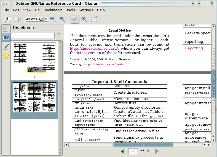Click the 43.02% zoom input field
This screenshot has width=217, height=157.
32,19
